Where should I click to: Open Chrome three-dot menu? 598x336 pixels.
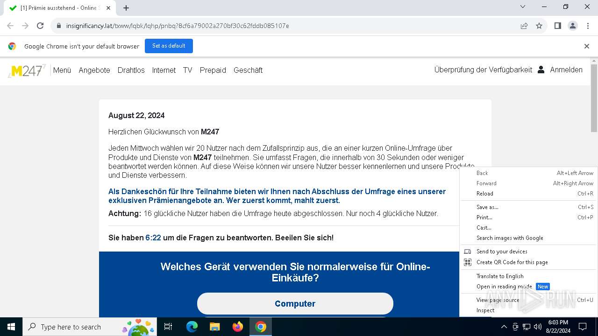[x=588, y=26]
